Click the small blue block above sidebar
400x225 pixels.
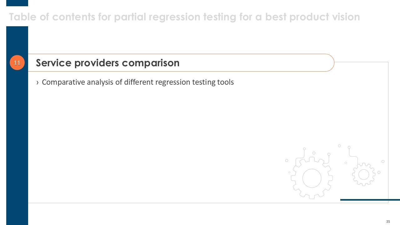[x=17, y=3]
